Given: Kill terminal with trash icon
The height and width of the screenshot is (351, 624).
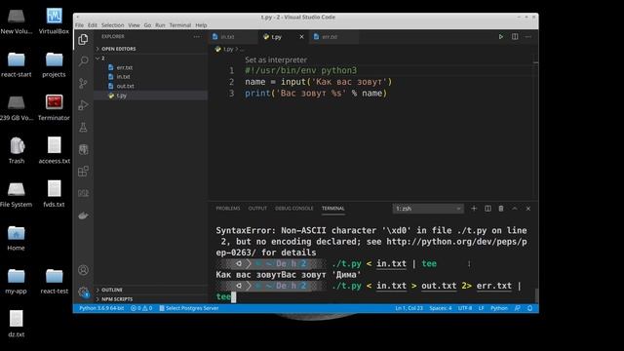Looking at the screenshot, I should tap(501, 209).
